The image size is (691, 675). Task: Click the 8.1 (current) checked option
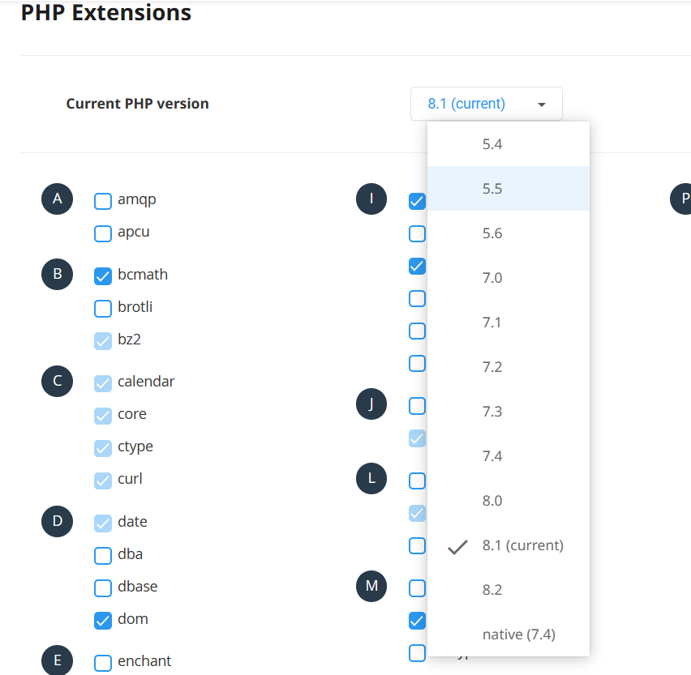pos(522,545)
